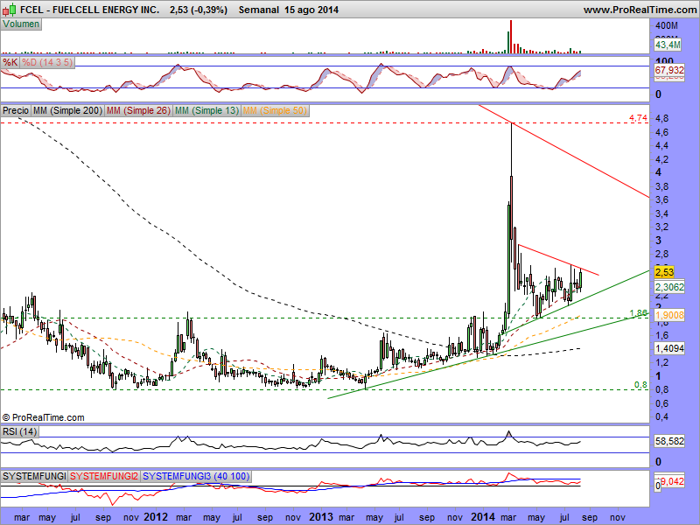Open the www.ProRealTime.com link

[640, 10]
